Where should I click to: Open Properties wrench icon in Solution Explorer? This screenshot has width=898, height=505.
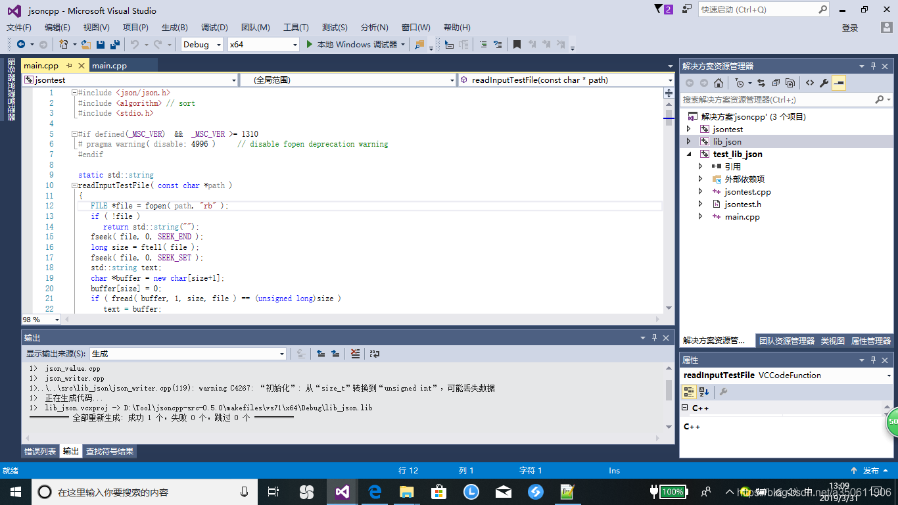tap(824, 83)
